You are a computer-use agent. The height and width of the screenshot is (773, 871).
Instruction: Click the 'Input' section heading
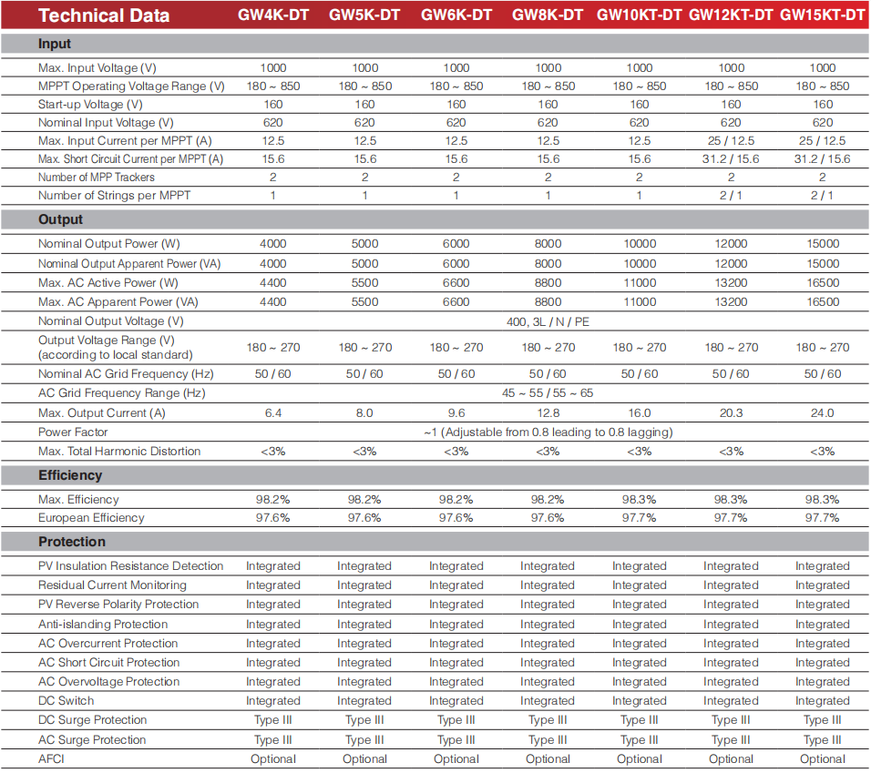pyautogui.click(x=55, y=44)
